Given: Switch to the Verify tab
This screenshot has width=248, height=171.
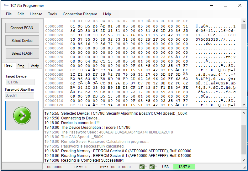Looking at the screenshot, I should pos(35,66).
